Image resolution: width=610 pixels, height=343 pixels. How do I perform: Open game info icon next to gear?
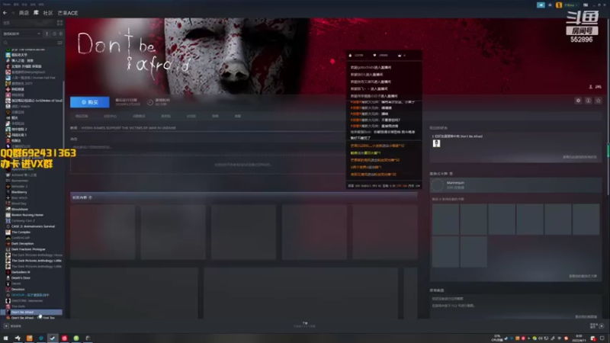pos(588,101)
